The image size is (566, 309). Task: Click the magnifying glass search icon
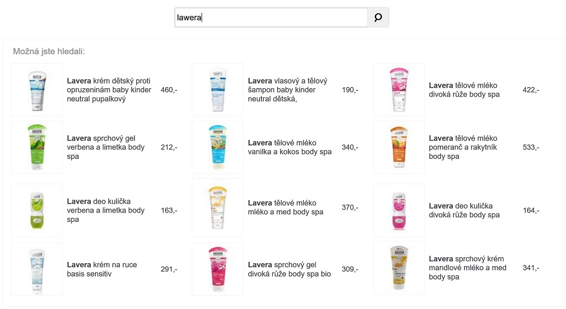pyautogui.click(x=378, y=17)
